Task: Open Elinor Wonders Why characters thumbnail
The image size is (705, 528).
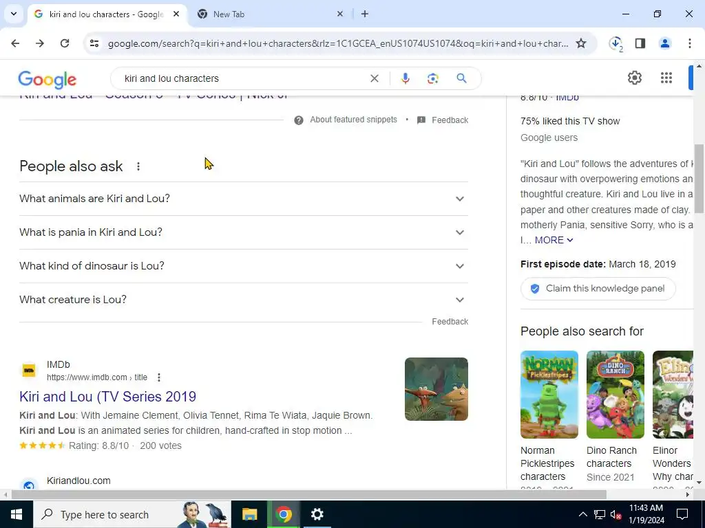Action: click(x=673, y=394)
